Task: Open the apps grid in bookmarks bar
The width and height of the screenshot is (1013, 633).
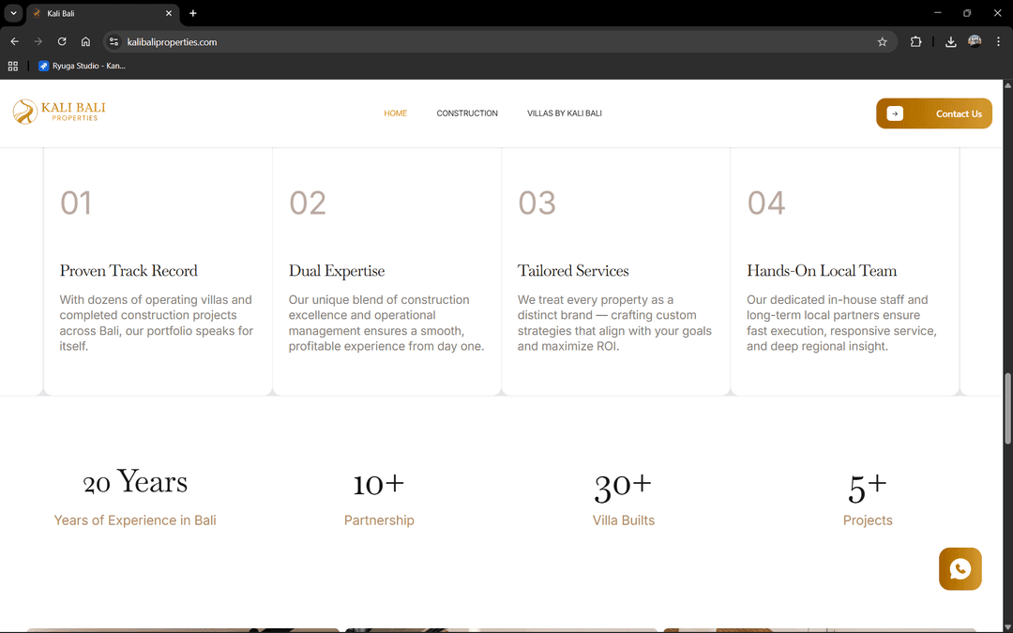Action: [x=13, y=66]
